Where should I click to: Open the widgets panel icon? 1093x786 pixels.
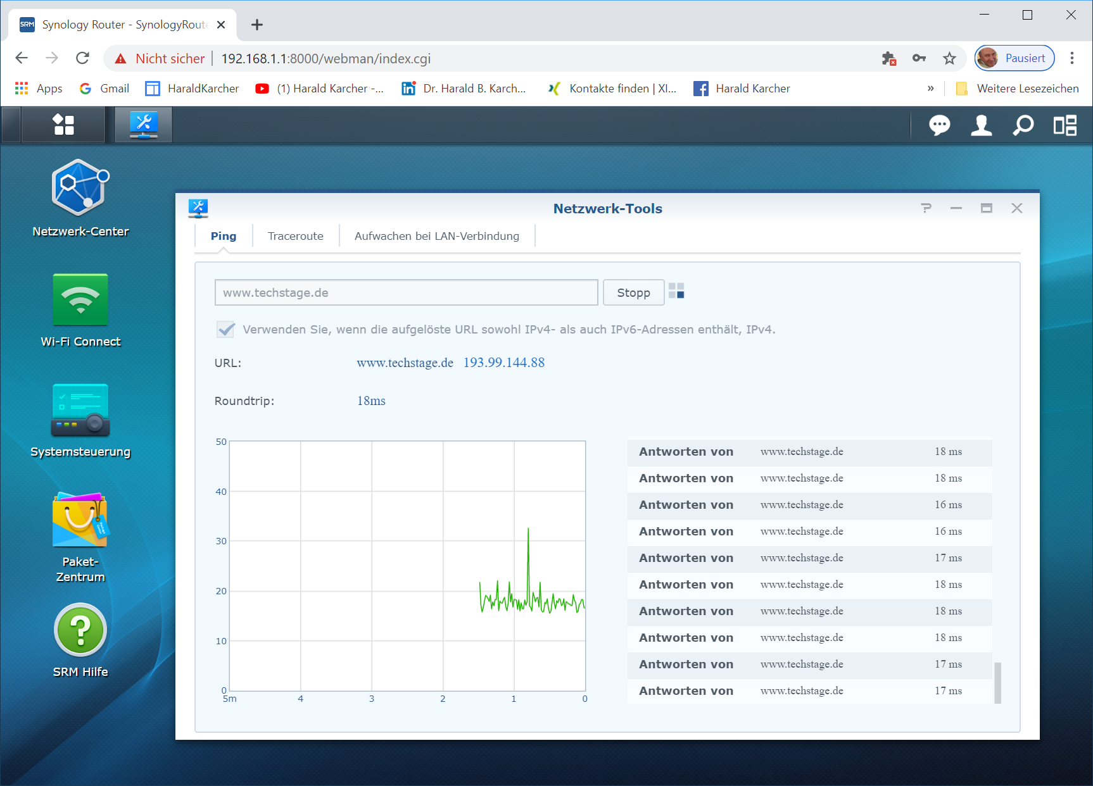coord(1065,125)
